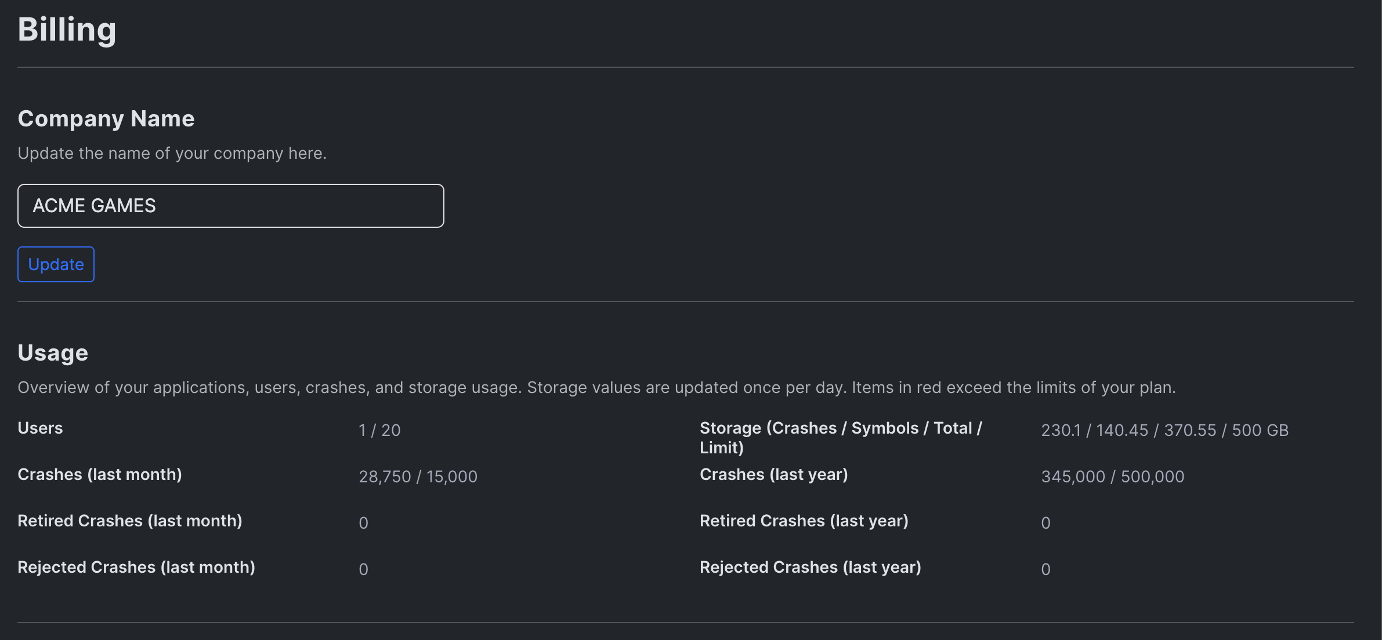The width and height of the screenshot is (1382, 640).
Task: Click the Billing page heading
Action: coord(67,30)
